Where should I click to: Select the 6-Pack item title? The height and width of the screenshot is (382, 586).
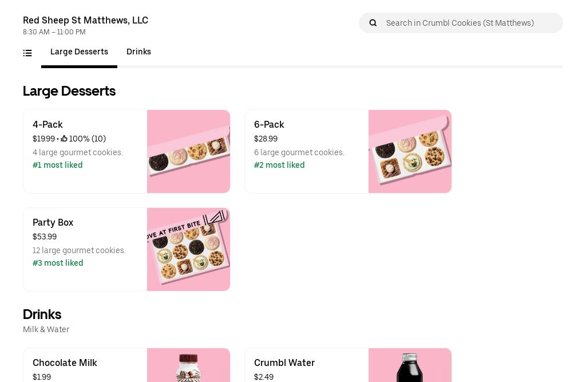(x=269, y=125)
